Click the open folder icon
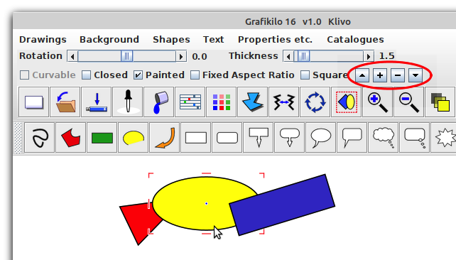Image resolution: width=456 pixels, height=260 pixels. click(65, 102)
